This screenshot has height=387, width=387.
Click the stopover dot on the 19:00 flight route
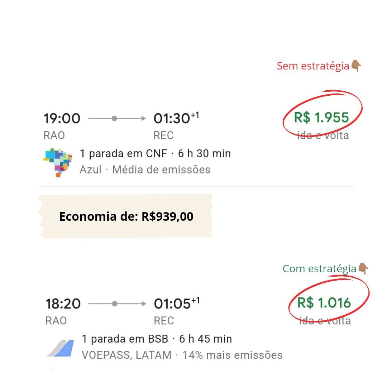pos(114,118)
